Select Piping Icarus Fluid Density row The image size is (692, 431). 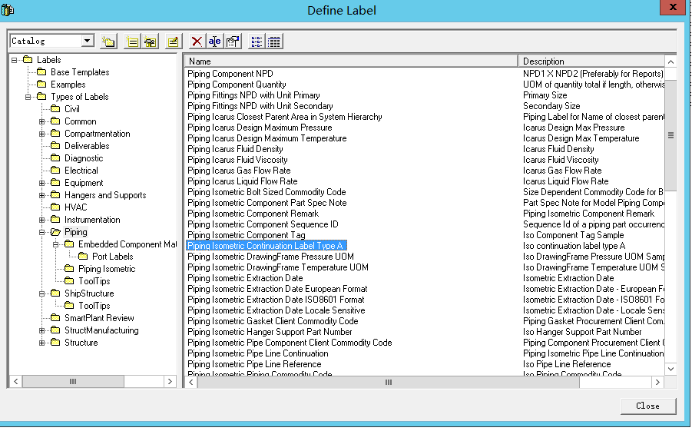pos(235,149)
